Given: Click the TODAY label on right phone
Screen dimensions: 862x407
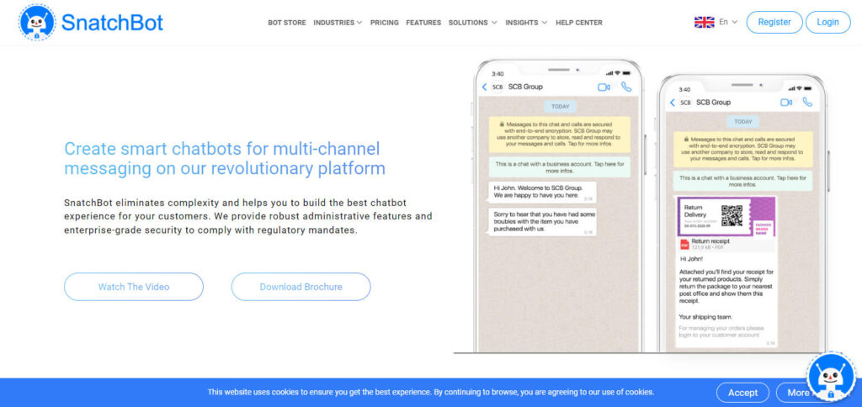Looking at the screenshot, I should [742, 121].
